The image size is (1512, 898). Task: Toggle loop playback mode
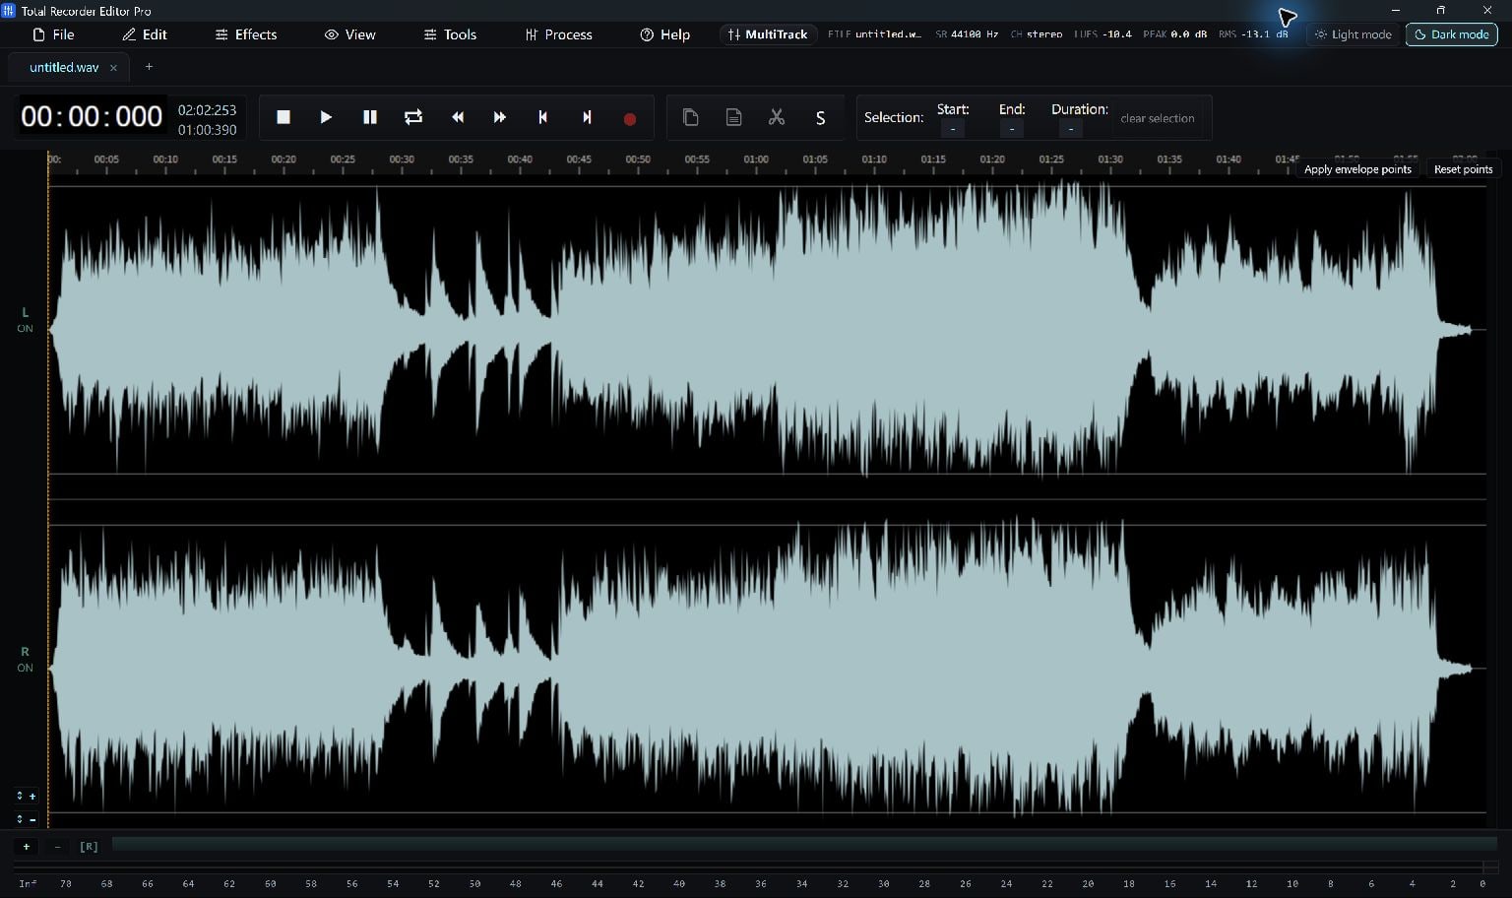[413, 117]
